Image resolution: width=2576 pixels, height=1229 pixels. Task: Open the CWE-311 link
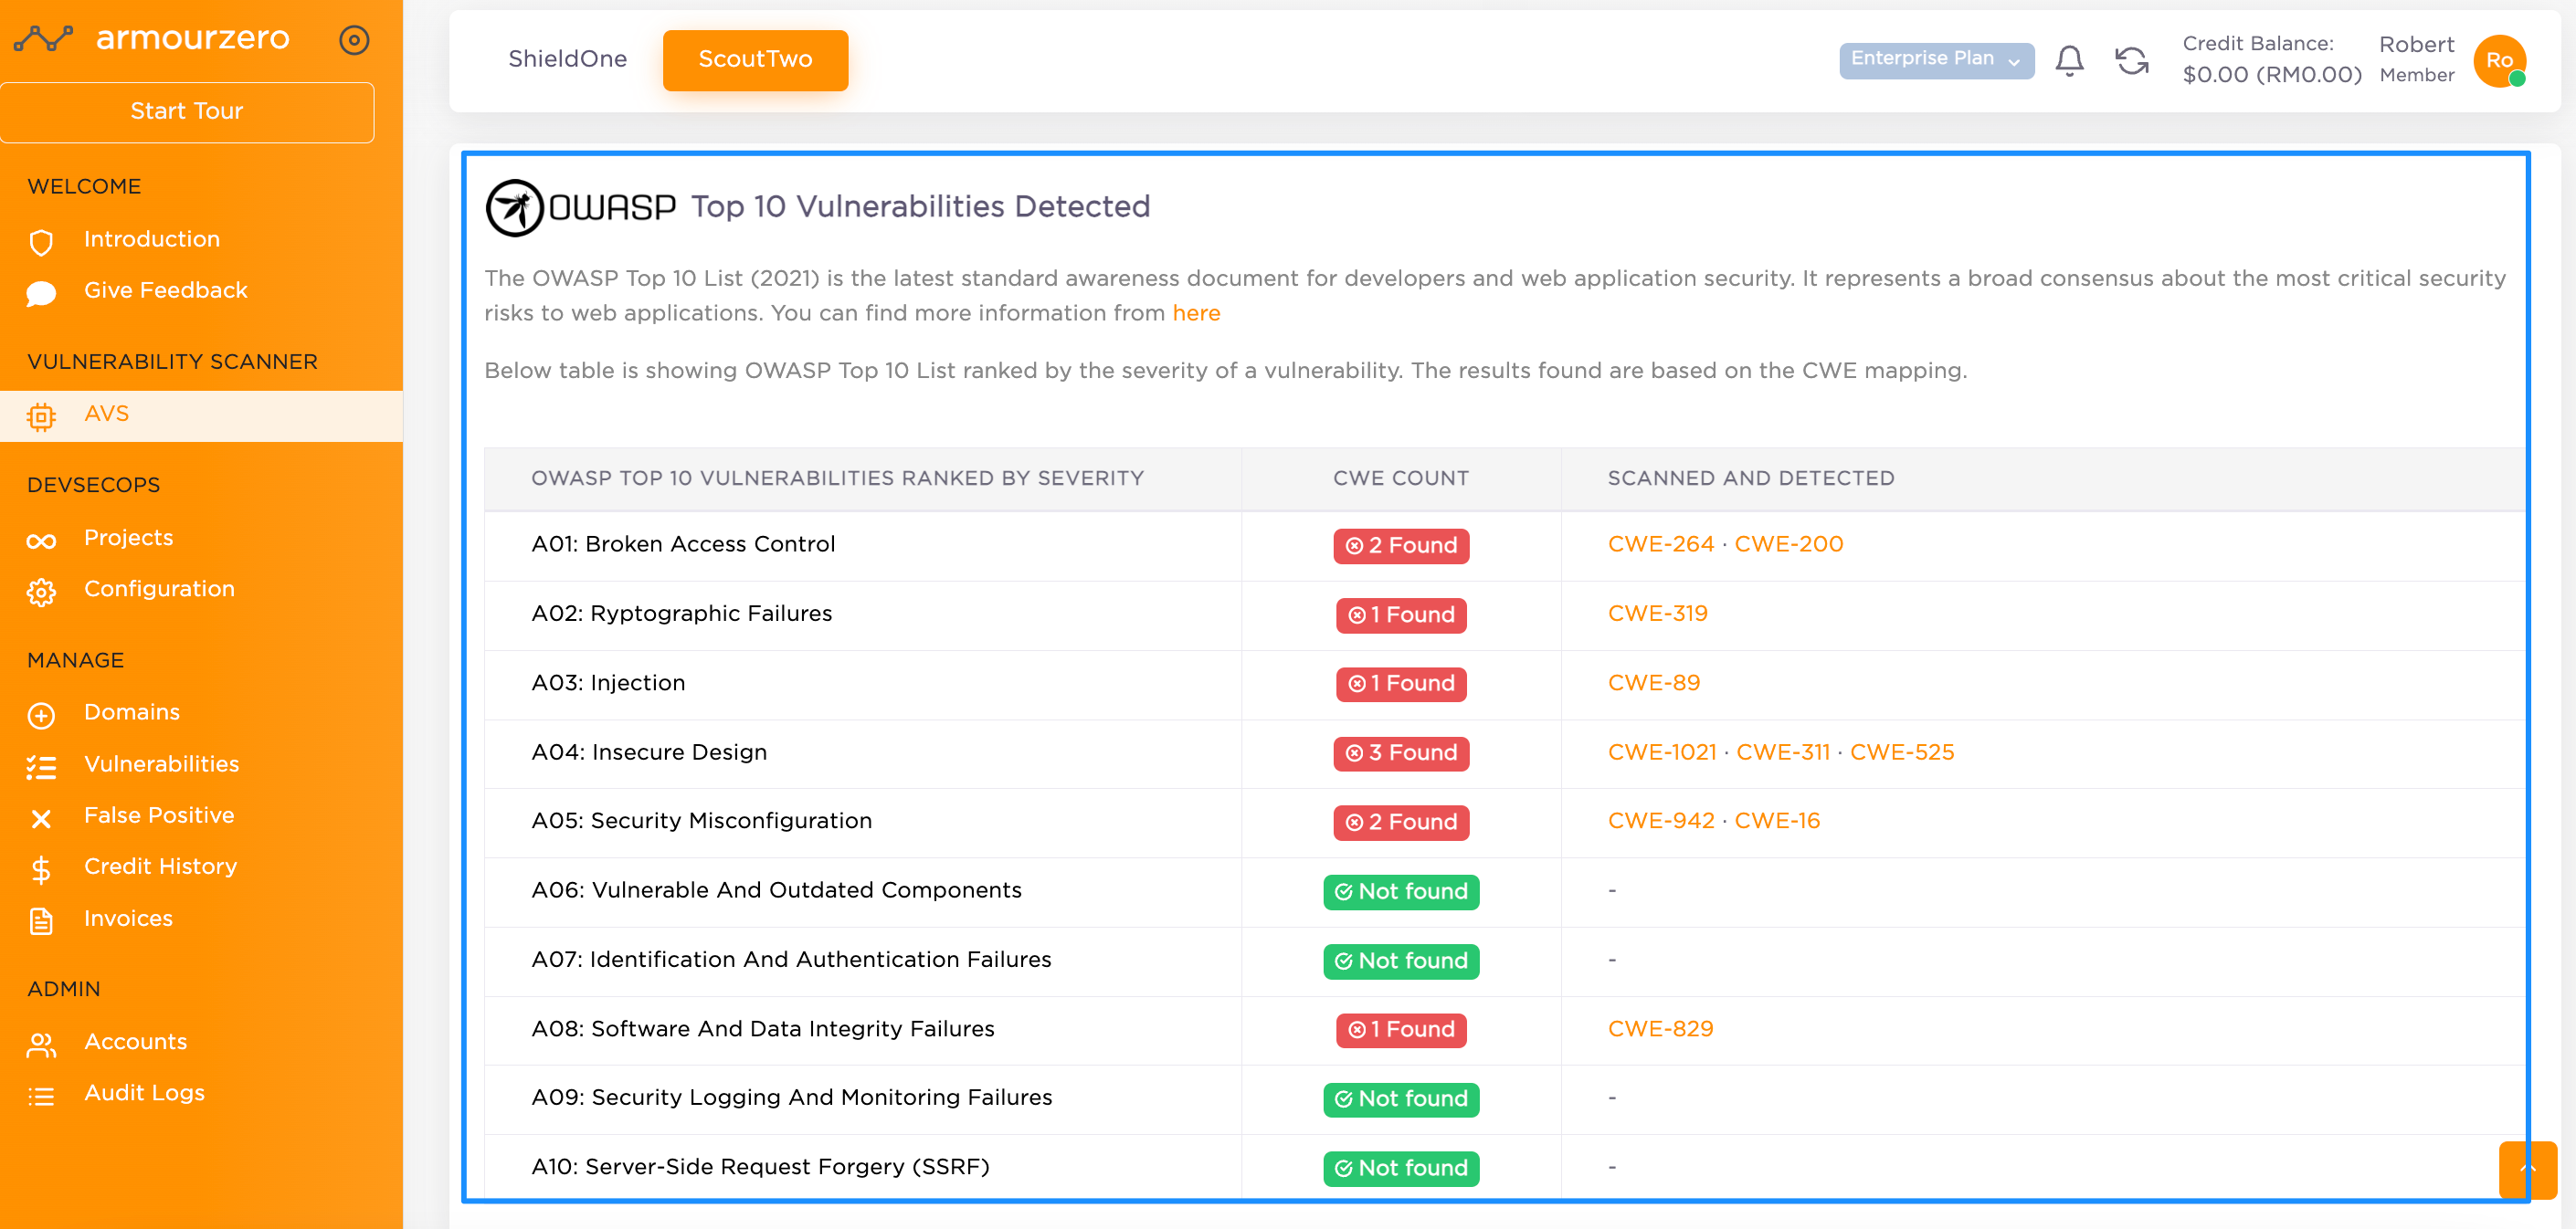pyautogui.click(x=1782, y=752)
